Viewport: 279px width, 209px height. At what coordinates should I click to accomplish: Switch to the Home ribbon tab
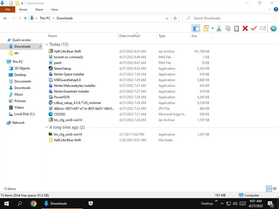tap(23, 10)
